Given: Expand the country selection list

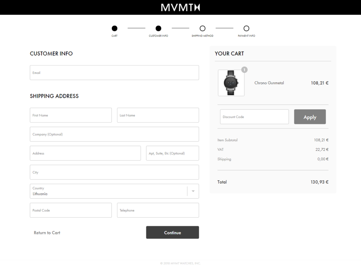Looking at the screenshot, I should (193, 191).
